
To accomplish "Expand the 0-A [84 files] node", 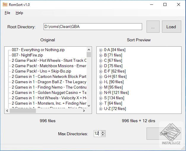I will (x=101, y=50).
